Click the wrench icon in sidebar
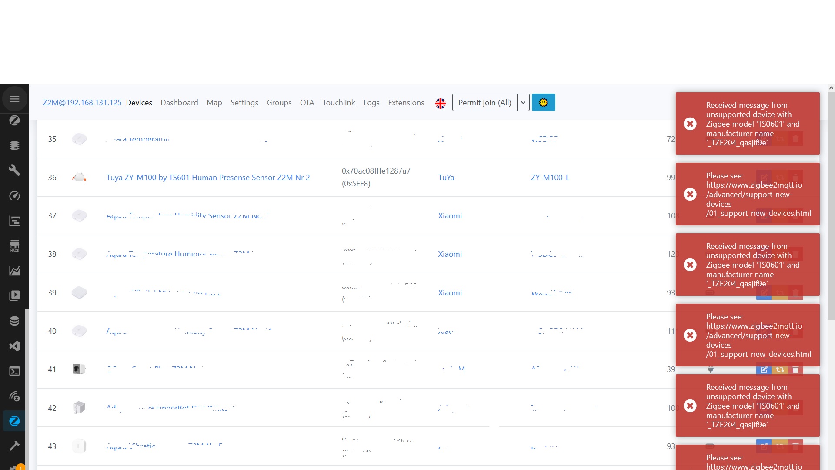The width and height of the screenshot is (835, 470). [14, 170]
